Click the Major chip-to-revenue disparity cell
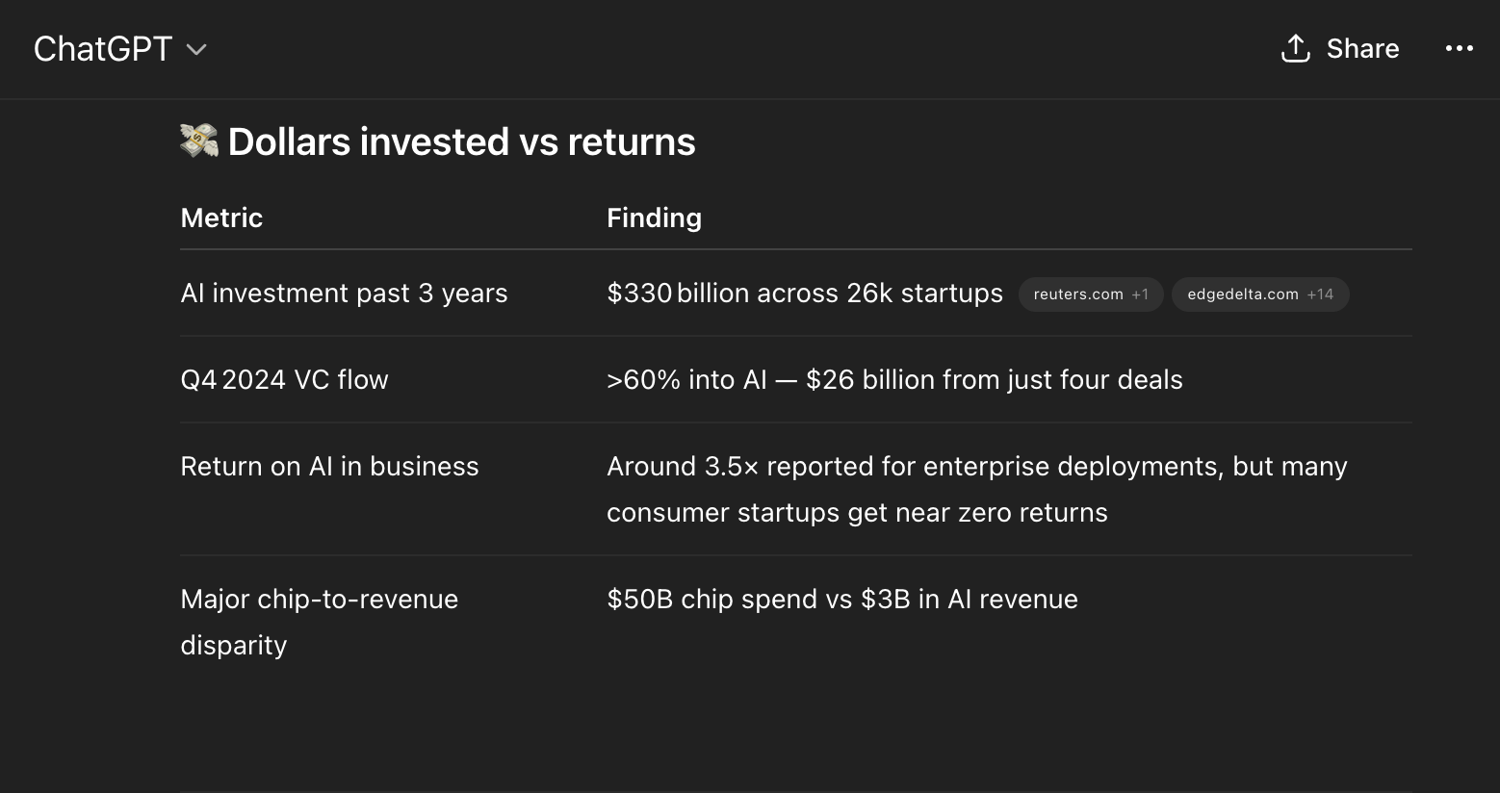 (x=320, y=622)
